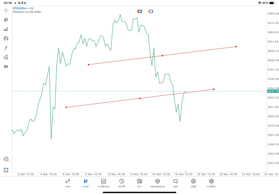279x195 pixels.
Task: Open chart settings sliders icon
Action: pos(6,38)
